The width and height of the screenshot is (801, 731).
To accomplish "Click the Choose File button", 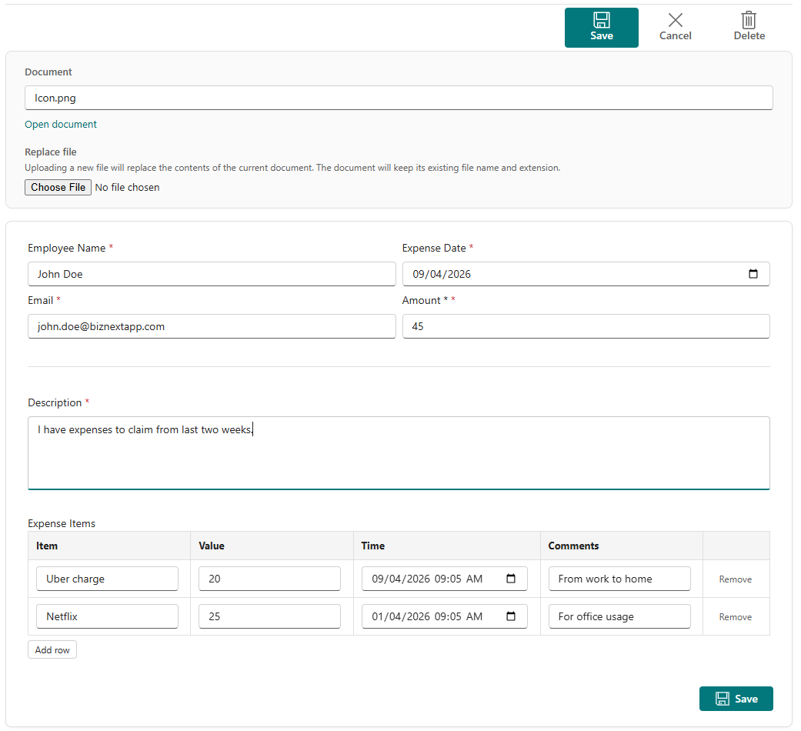I will coord(58,187).
